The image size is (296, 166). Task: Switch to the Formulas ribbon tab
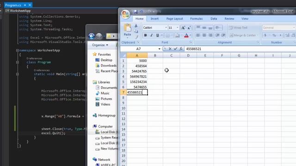coord(196,18)
